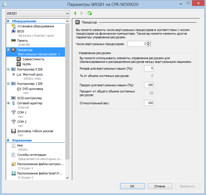Collapse the Оборудование section header

click(8, 21)
